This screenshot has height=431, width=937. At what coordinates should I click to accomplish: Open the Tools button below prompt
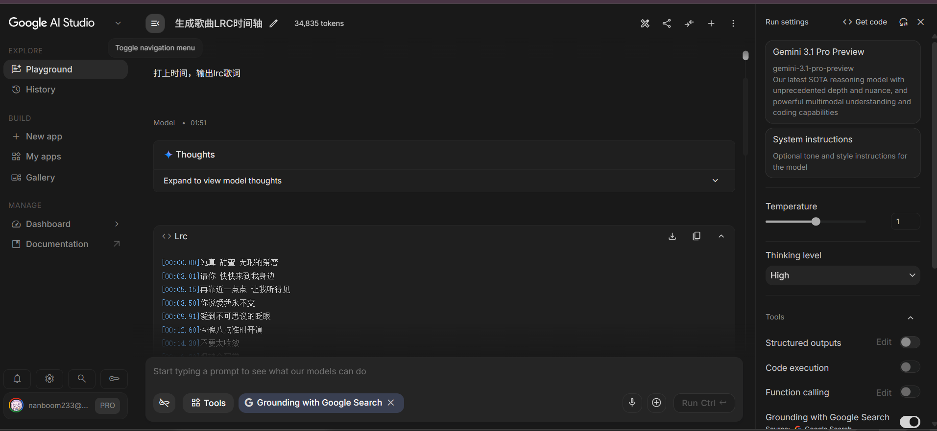208,403
